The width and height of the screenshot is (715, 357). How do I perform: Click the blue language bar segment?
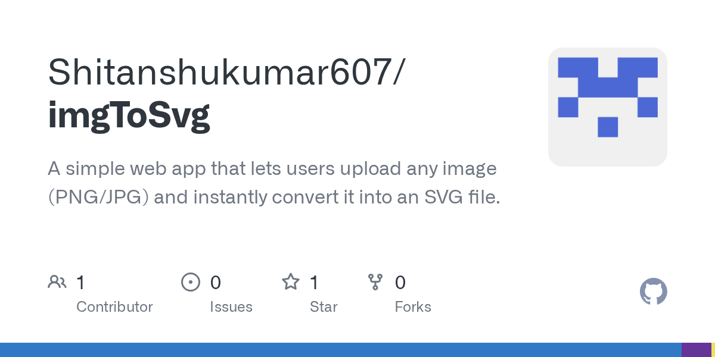(341, 350)
